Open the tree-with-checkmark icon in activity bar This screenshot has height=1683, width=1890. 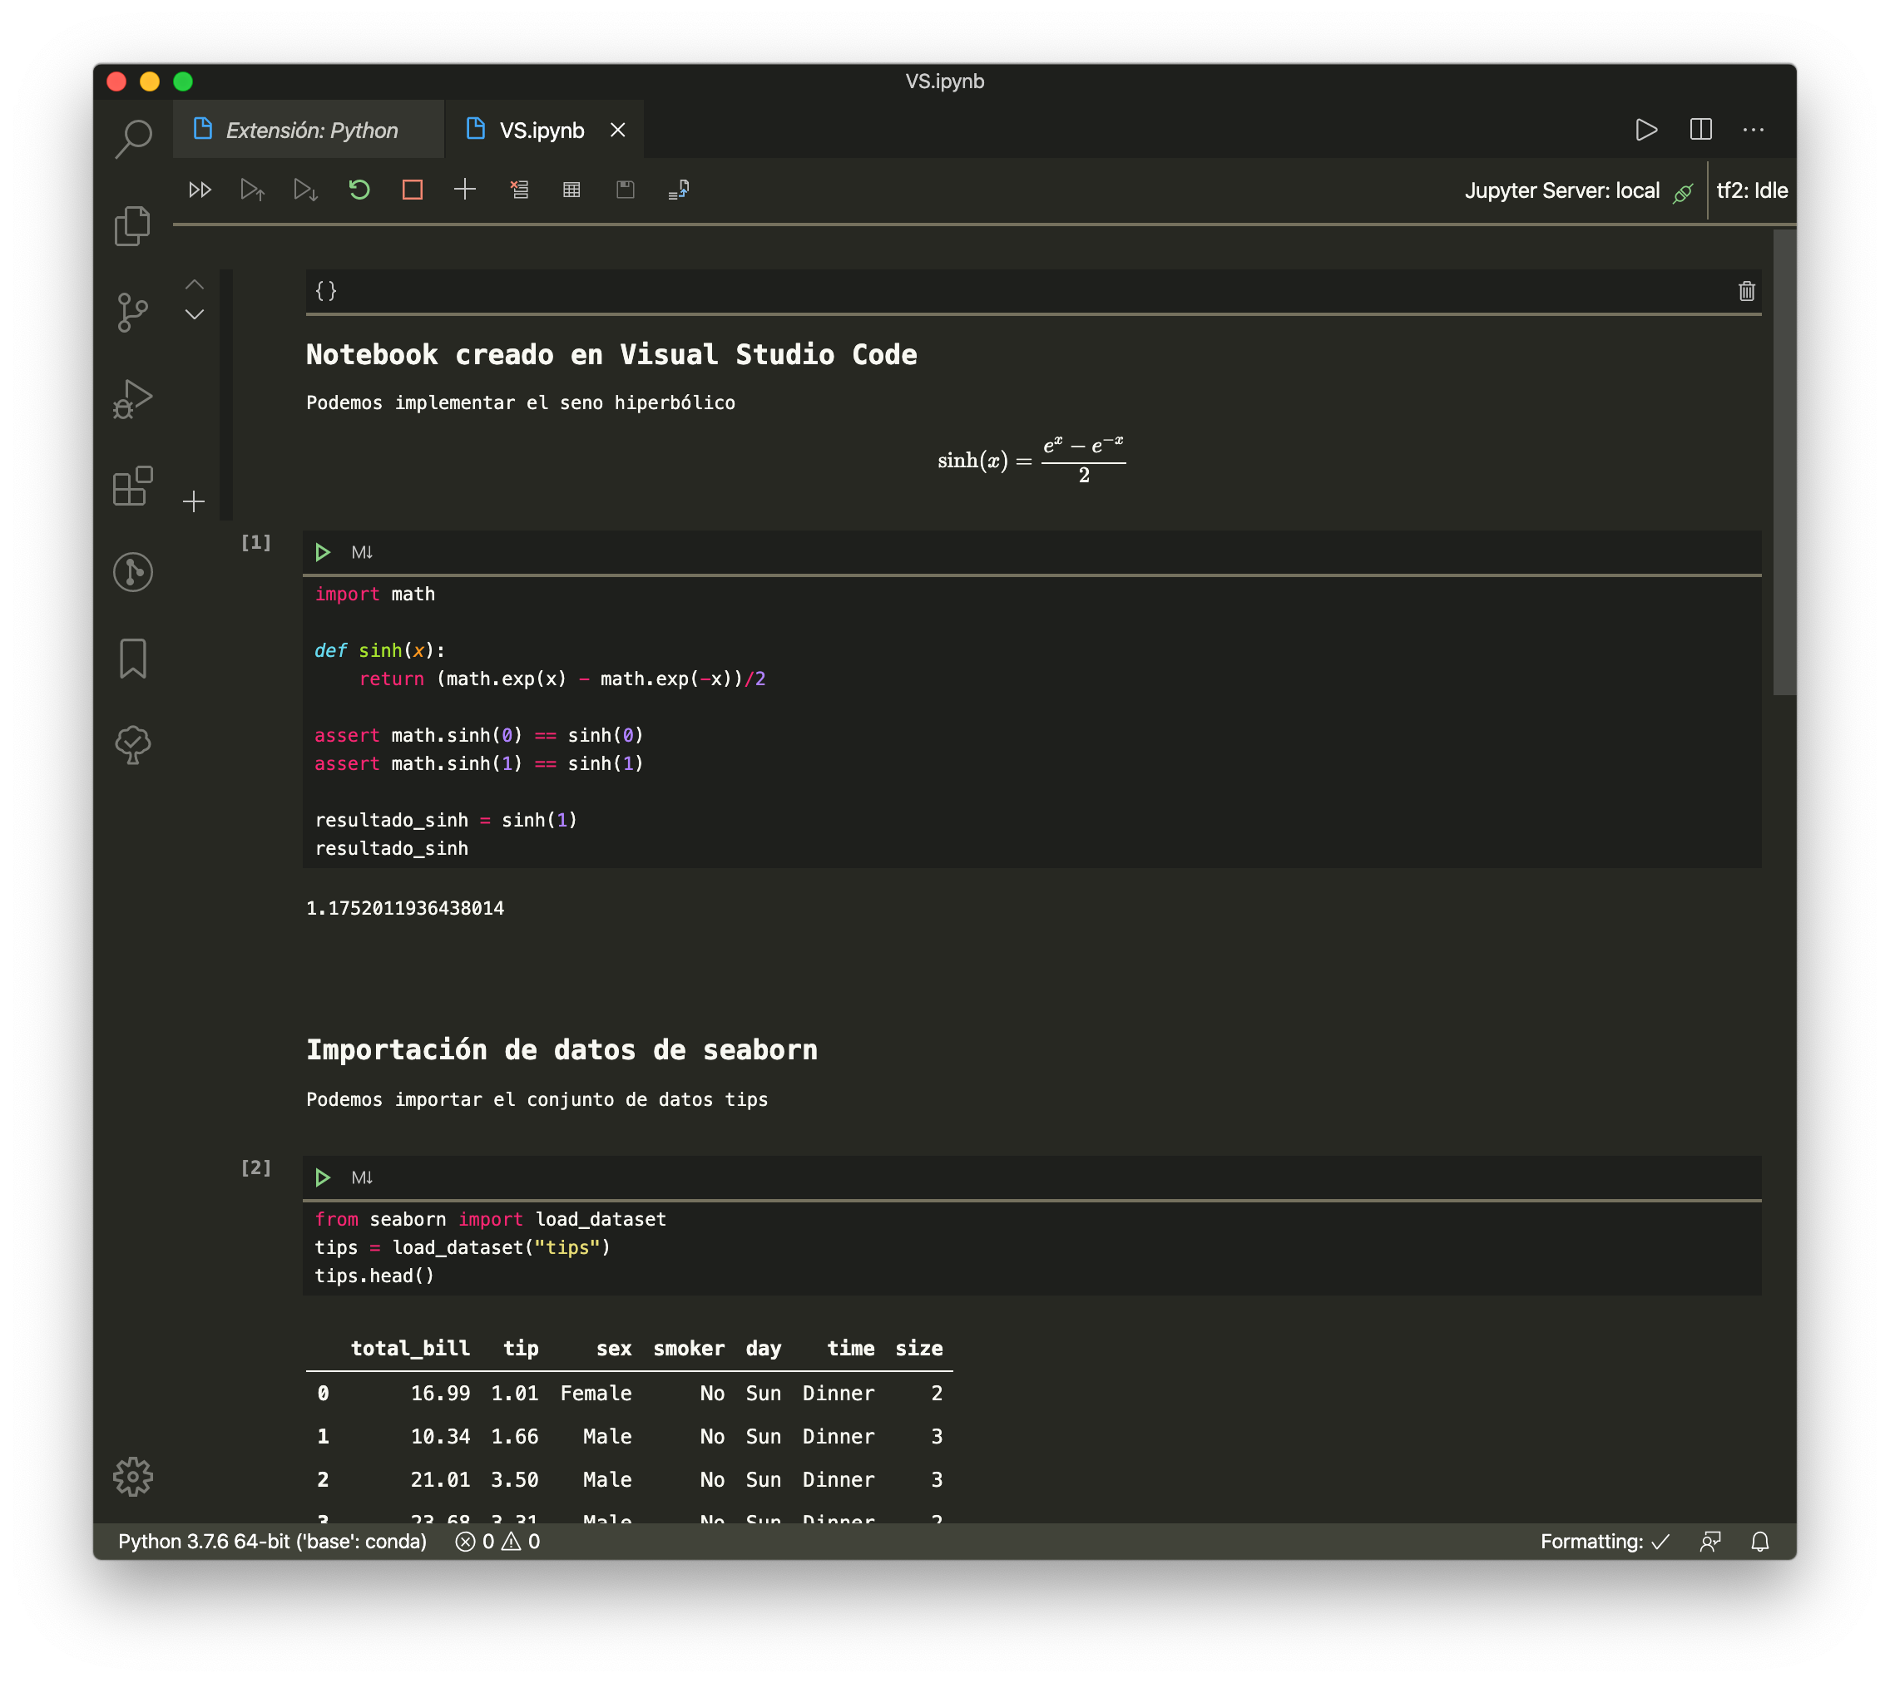133,744
